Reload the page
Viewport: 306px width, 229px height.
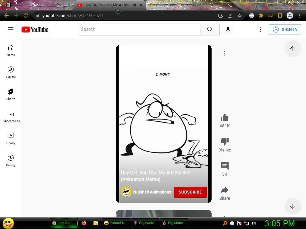pos(26,16)
